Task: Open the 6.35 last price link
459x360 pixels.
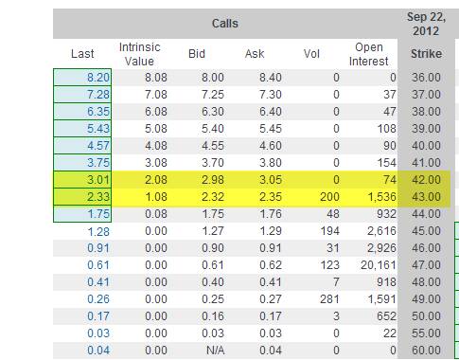Action: pyautogui.click(x=98, y=112)
